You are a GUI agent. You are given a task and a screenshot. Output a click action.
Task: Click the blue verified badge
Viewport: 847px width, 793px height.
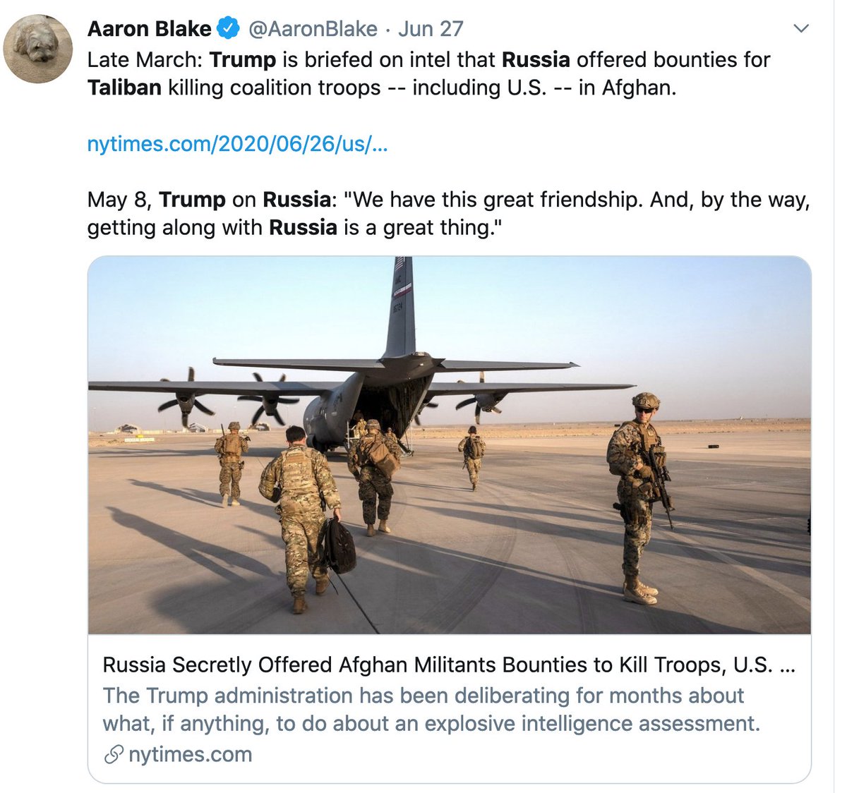click(228, 29)
